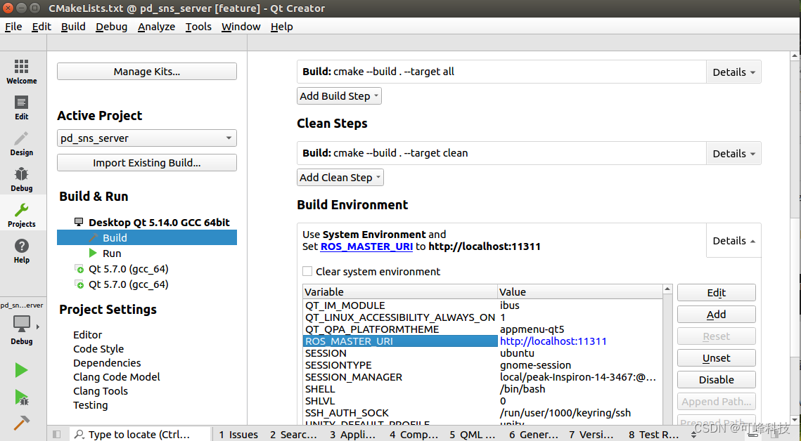Open the Design mode

pyautogui.click(x=22, y=143)
